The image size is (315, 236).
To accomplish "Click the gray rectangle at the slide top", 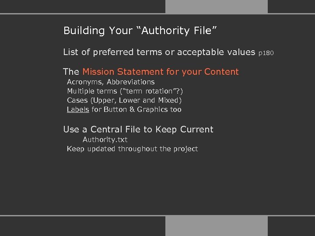I will click(216, 6).
